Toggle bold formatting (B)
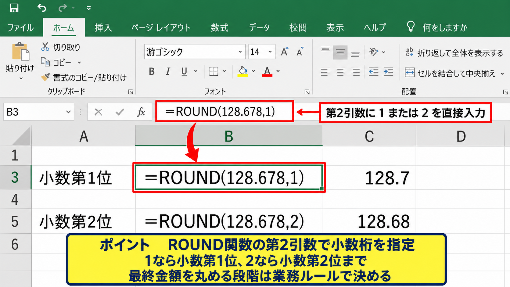 (152, 71)
